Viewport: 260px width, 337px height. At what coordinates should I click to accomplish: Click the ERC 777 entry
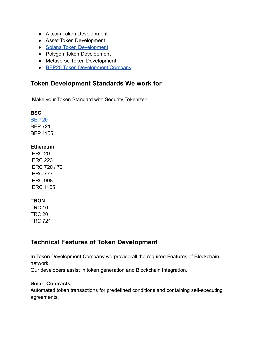click(42, 174)
